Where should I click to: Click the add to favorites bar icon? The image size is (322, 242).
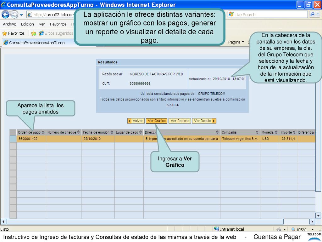33,33
